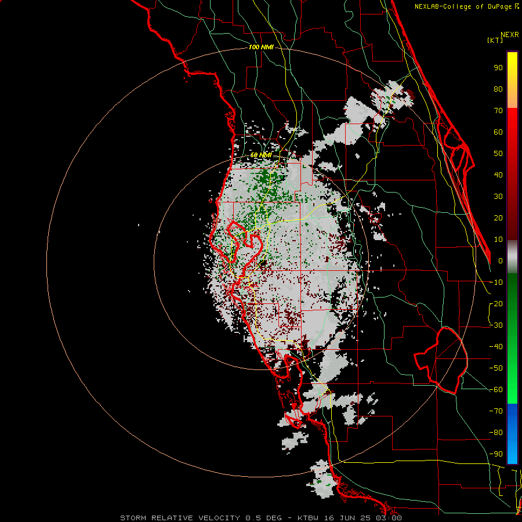Click the 0 value on velocity scale

(501, 260)
